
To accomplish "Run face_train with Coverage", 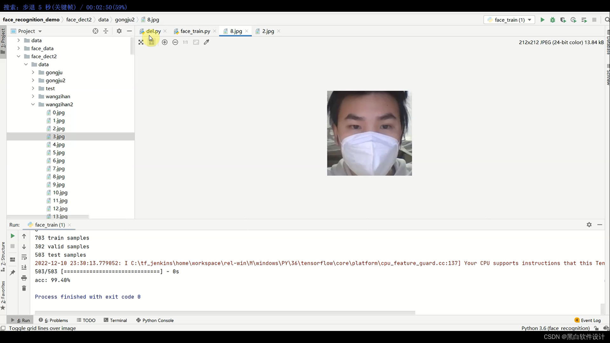I will click(x=563, y=20).
